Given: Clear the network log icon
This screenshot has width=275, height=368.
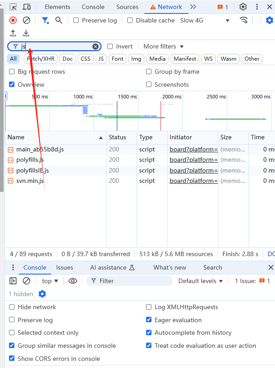Looking at the screenshot, I should pyautogui.click(x=27, y=20).
